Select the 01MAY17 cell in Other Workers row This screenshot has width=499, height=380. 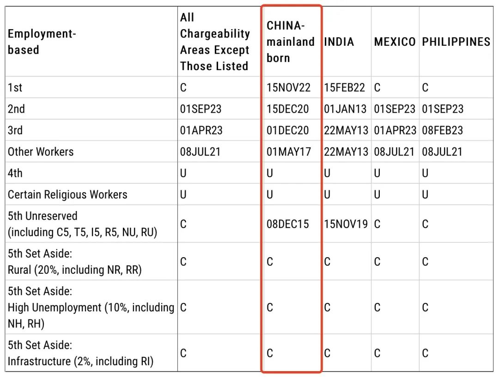pyautogui.click(x=289, y=152)
